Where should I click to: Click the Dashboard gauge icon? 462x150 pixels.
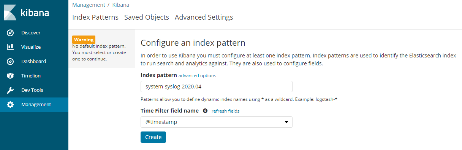click(x=11, y=62)
